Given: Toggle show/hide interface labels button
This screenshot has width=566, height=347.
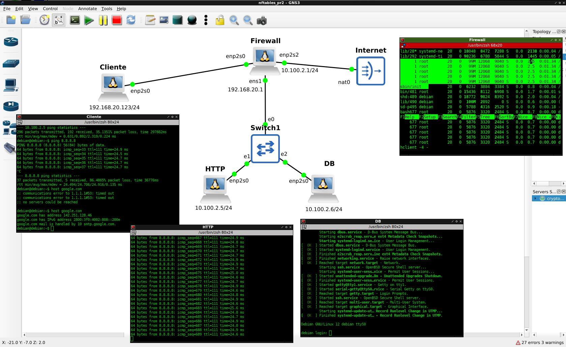Looking at the screenshot, I should (59, 20).
